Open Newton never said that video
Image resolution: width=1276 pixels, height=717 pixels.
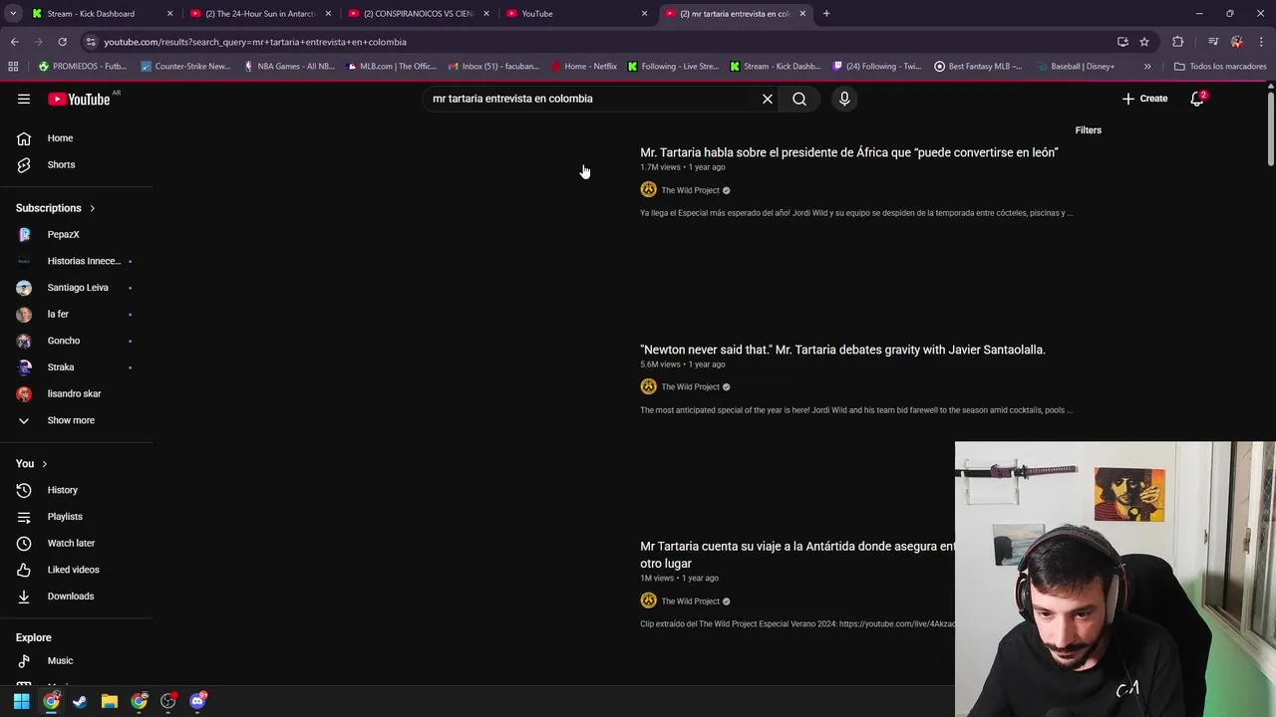[x=842, y=350]
